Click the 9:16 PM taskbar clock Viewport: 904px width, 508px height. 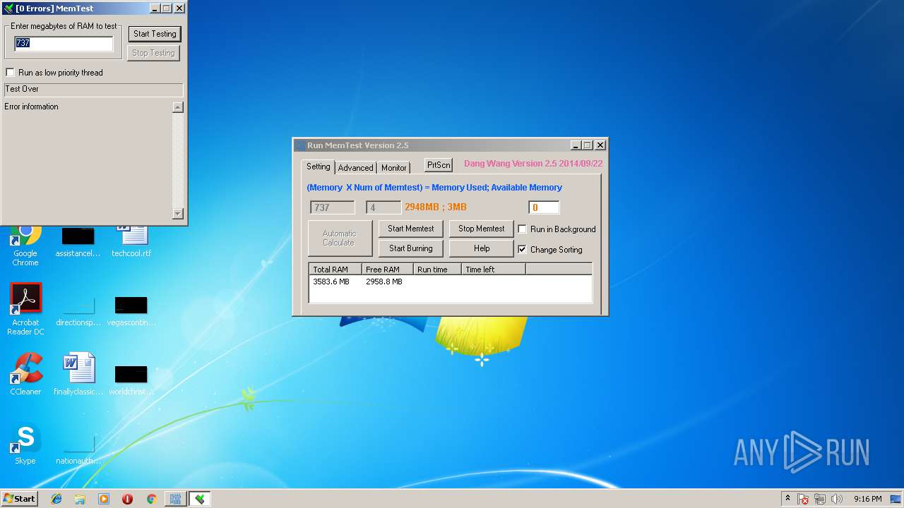pos(867,499)
